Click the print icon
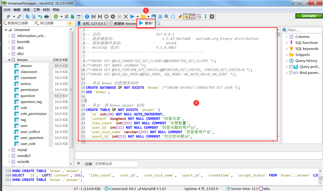 click(x=46, y=16)
